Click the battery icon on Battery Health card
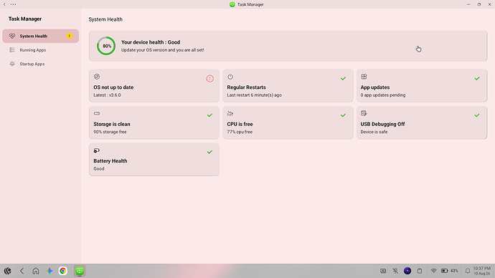 pos(97,150)
